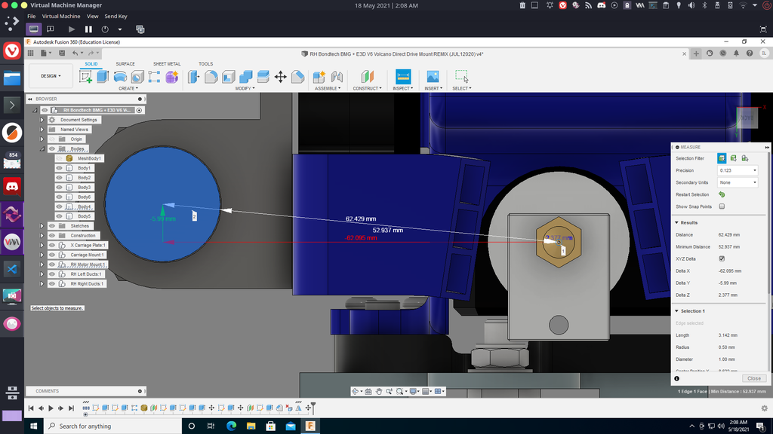Select the Fillet tool

point(211,77)
